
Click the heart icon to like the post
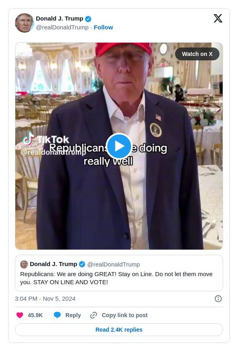(20, 315)
